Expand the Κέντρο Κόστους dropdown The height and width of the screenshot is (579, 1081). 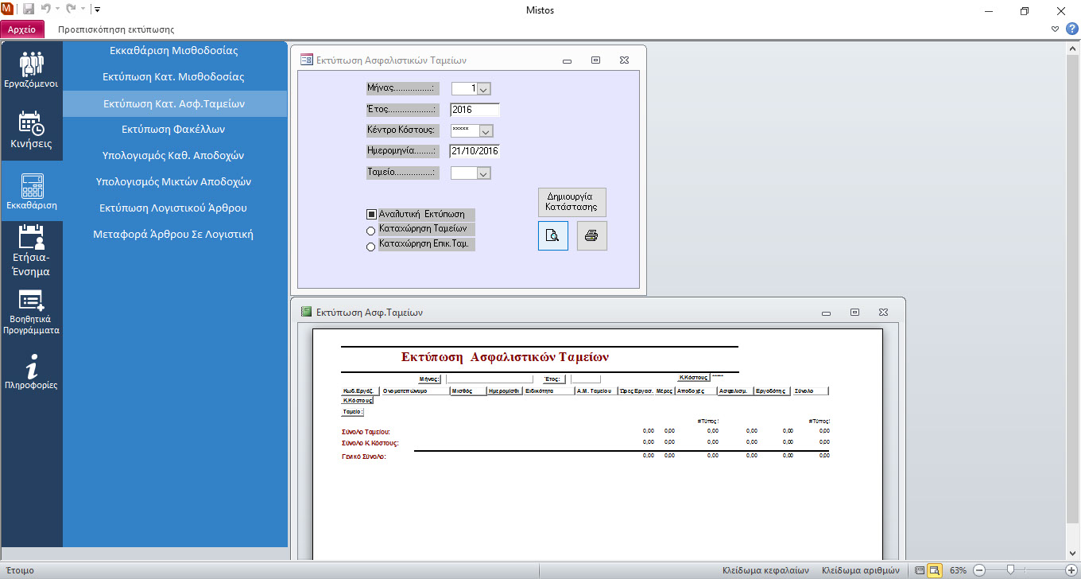(486, 131)
